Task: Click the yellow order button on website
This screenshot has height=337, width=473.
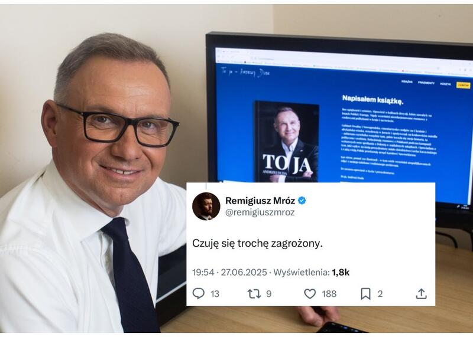Action: (463, 85)
